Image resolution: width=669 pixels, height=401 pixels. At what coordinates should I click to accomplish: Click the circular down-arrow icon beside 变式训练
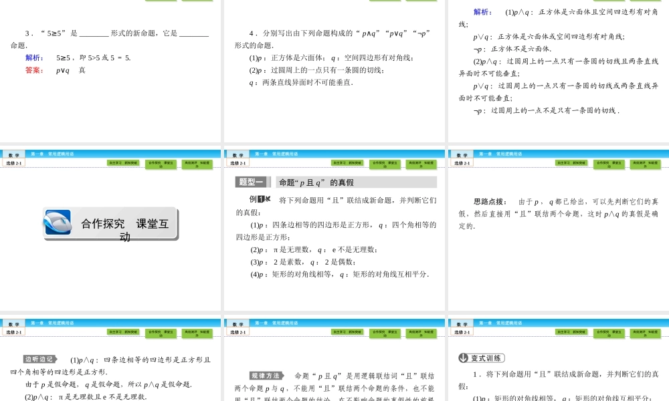point(463,358)
